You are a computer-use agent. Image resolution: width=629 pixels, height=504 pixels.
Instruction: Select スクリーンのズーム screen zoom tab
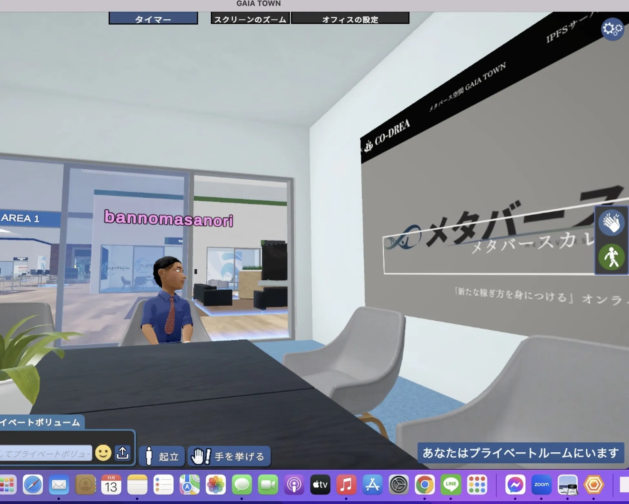tap(250, 19)
